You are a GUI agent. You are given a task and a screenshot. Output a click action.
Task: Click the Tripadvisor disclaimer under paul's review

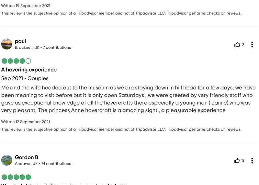[x=121, y=129]
